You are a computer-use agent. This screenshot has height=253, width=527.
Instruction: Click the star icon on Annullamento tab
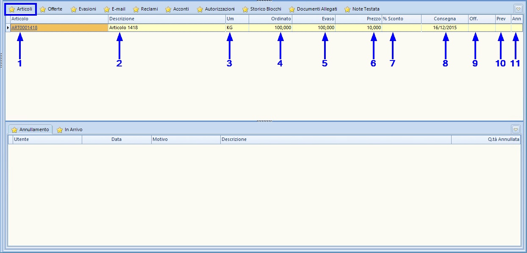[14, 130]
